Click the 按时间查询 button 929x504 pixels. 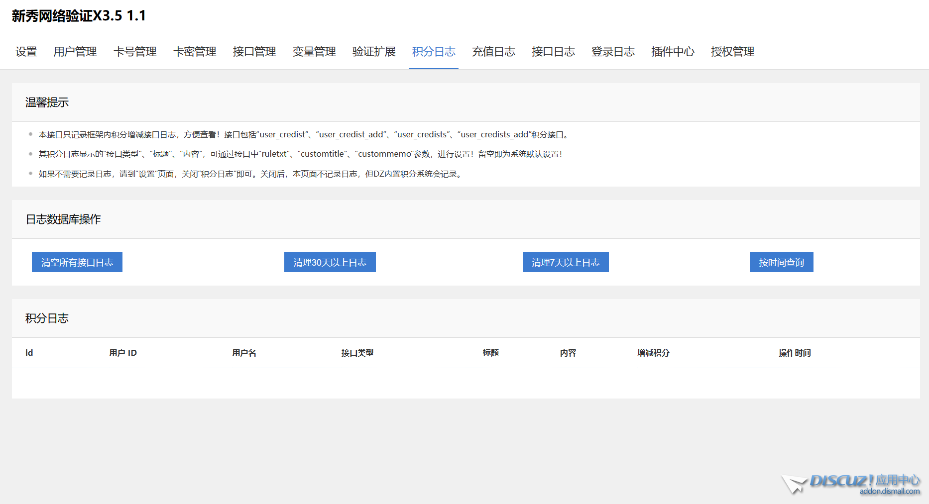(782, 262)
